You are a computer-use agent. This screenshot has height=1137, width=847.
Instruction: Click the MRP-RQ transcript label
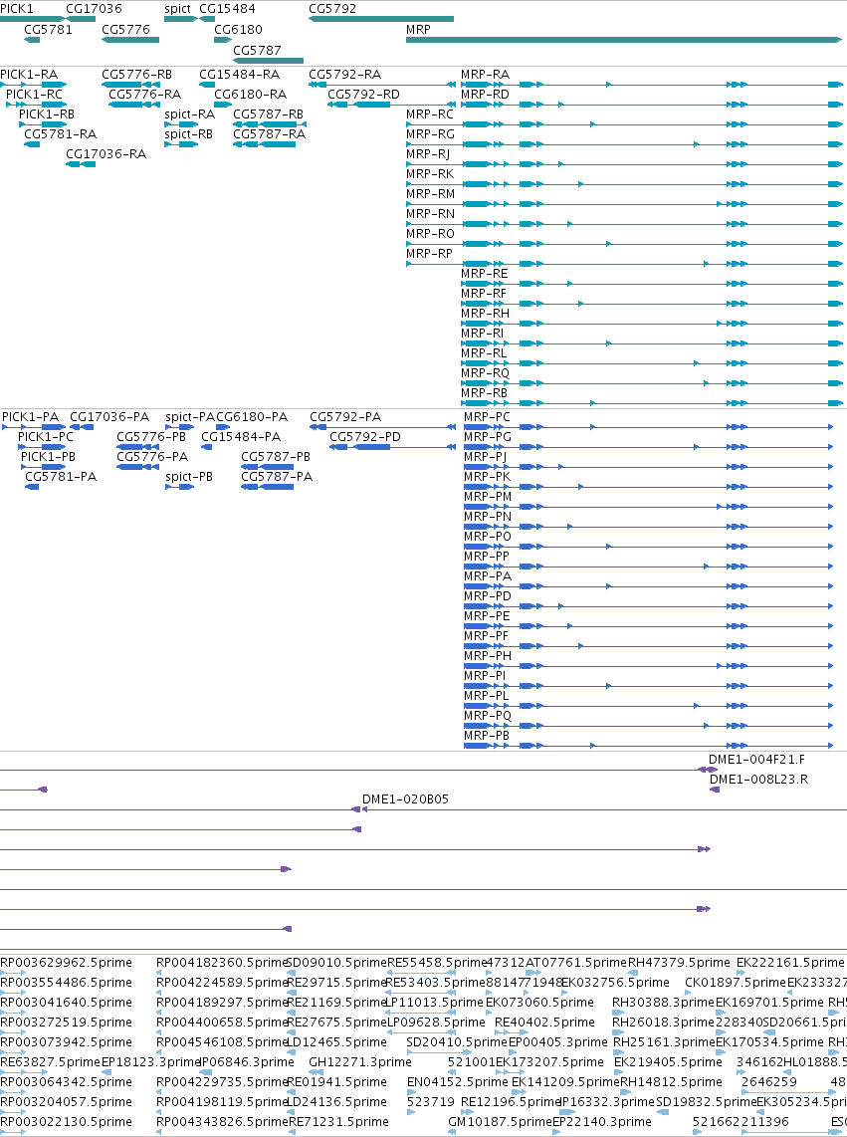pyautogui.click(x=485, y=373)
